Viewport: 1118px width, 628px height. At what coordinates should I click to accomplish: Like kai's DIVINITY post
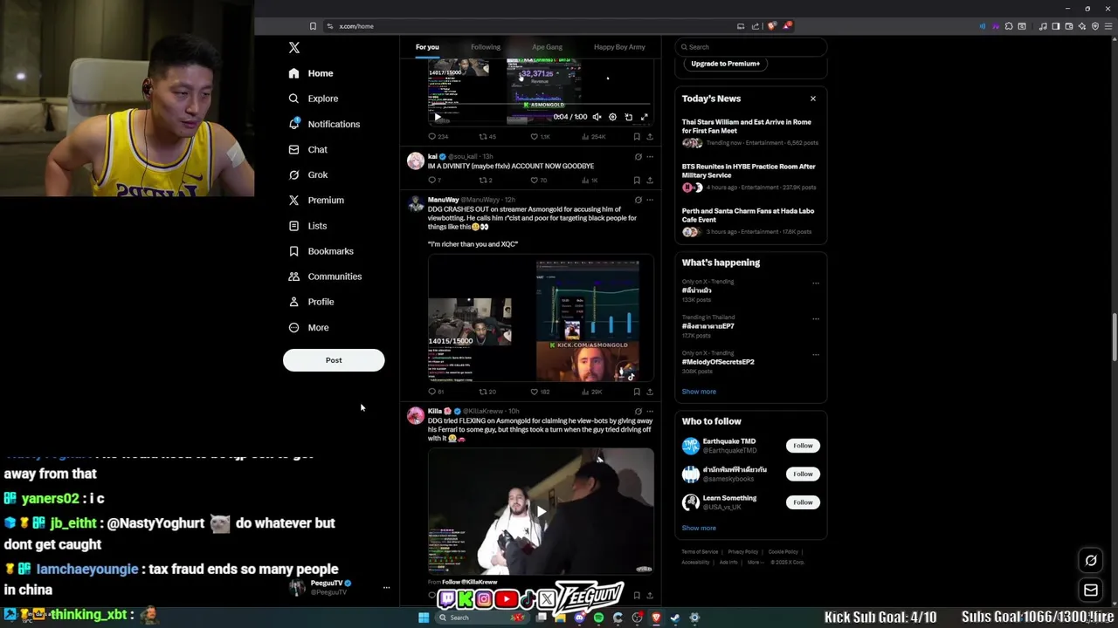coord(538,181)
